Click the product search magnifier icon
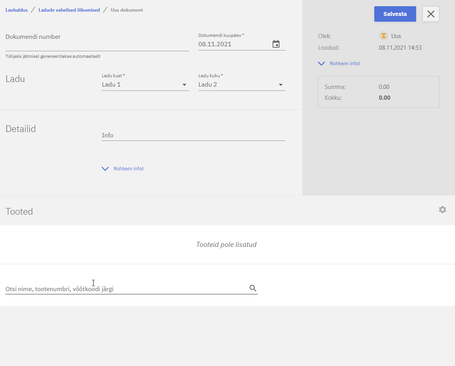The image size is (455, 366). (253, 288)
